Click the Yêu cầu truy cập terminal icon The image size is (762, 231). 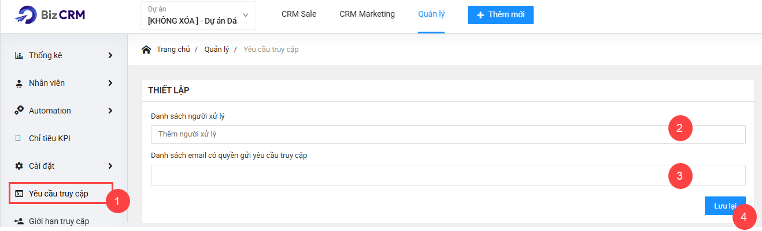(x=19, y=194)
